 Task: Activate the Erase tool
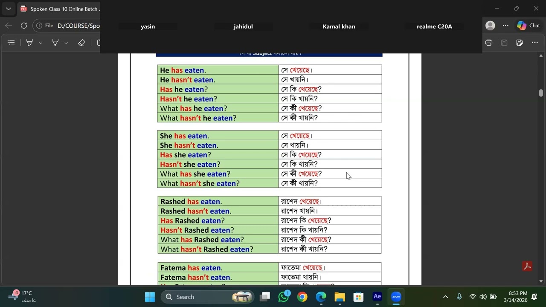click(x=81, y=43)
